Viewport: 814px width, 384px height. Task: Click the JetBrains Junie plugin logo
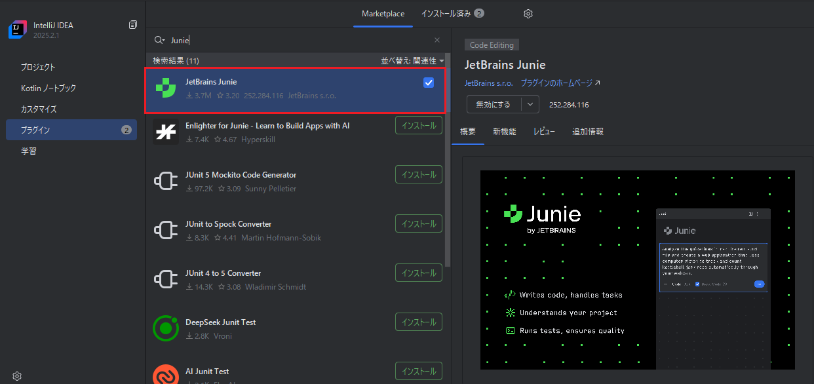pyautogui.click(x=166, y=88)
